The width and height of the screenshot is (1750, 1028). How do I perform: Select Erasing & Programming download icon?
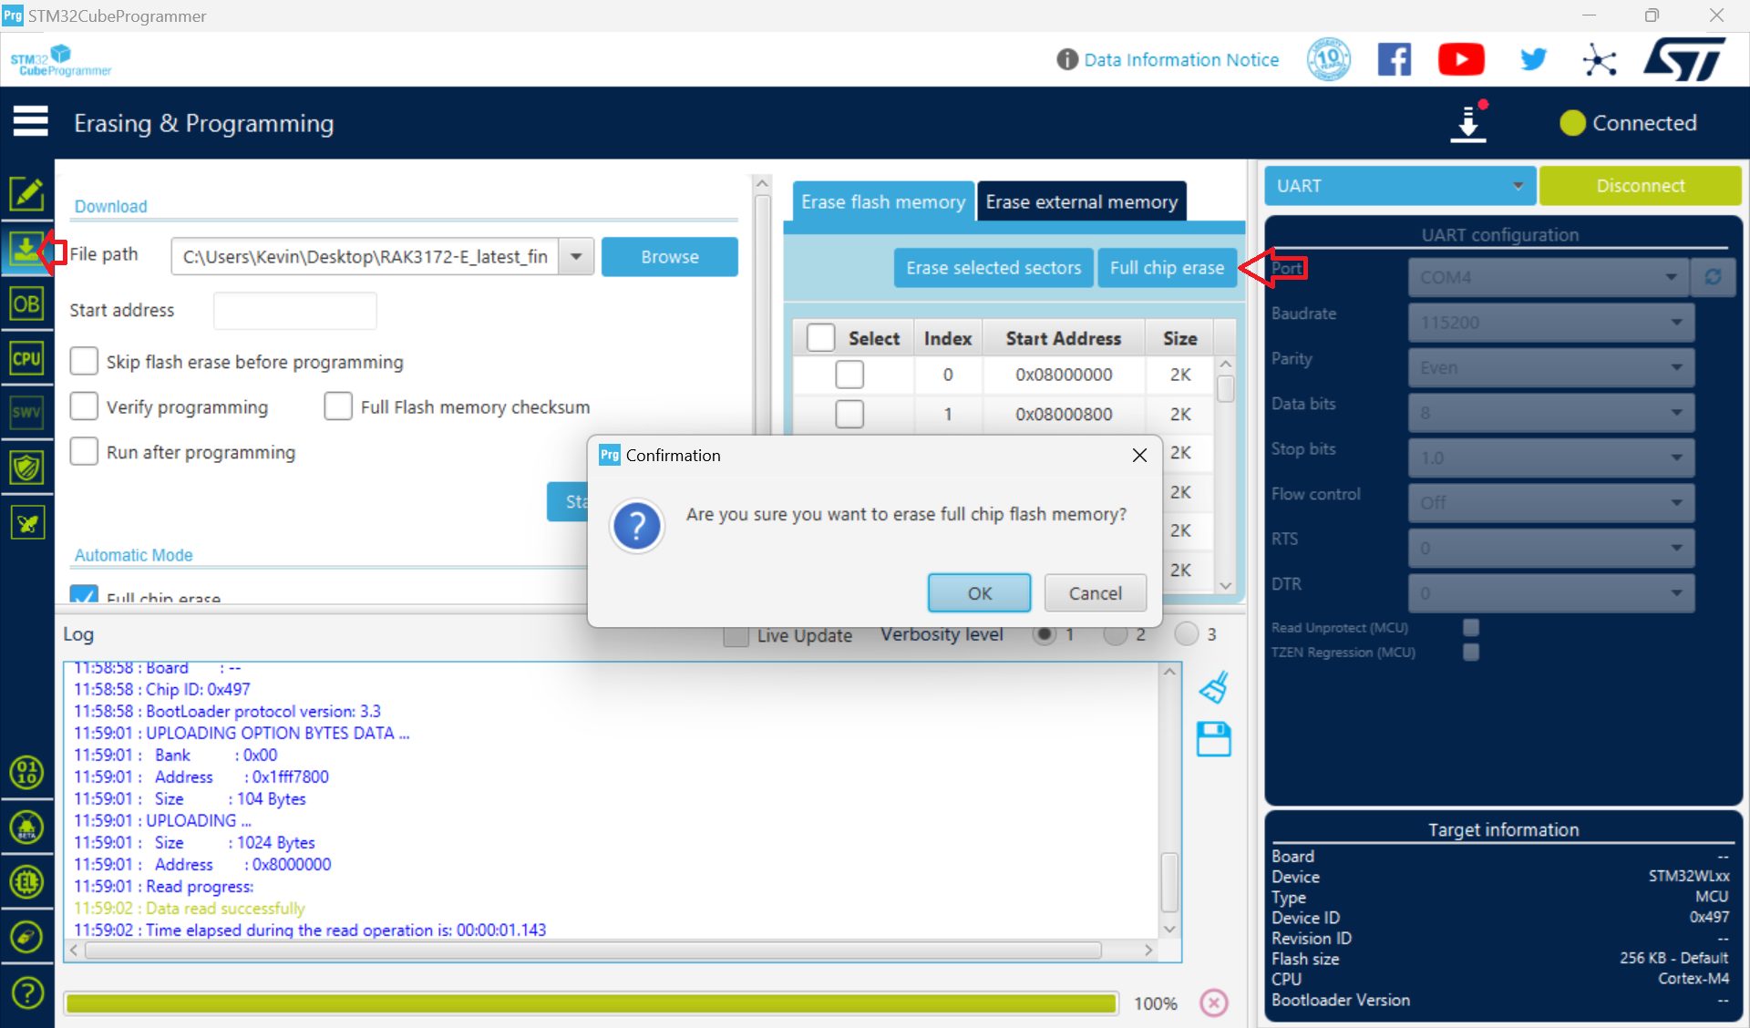point(26,249)
